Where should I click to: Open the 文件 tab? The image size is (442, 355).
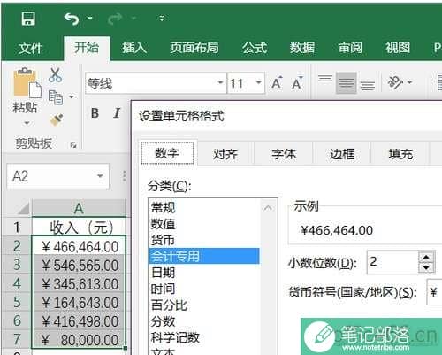tap(30, 49)
